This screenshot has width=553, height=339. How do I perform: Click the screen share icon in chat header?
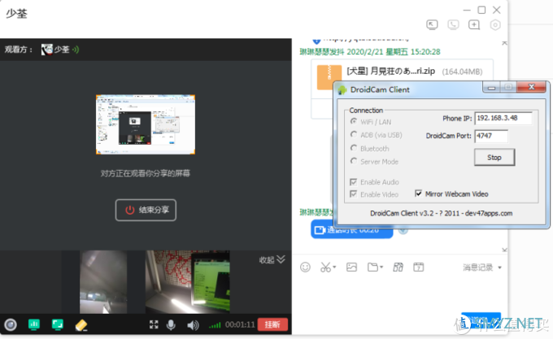point(432,24)
